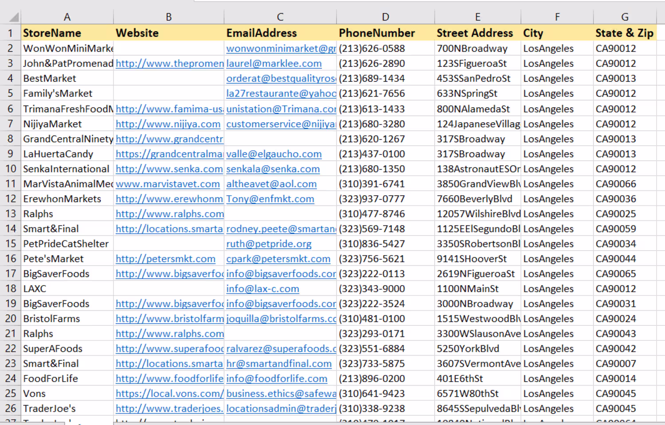This screenshot has width=665, height=425.
Task: Select column A header
Action: click(67, 17)
